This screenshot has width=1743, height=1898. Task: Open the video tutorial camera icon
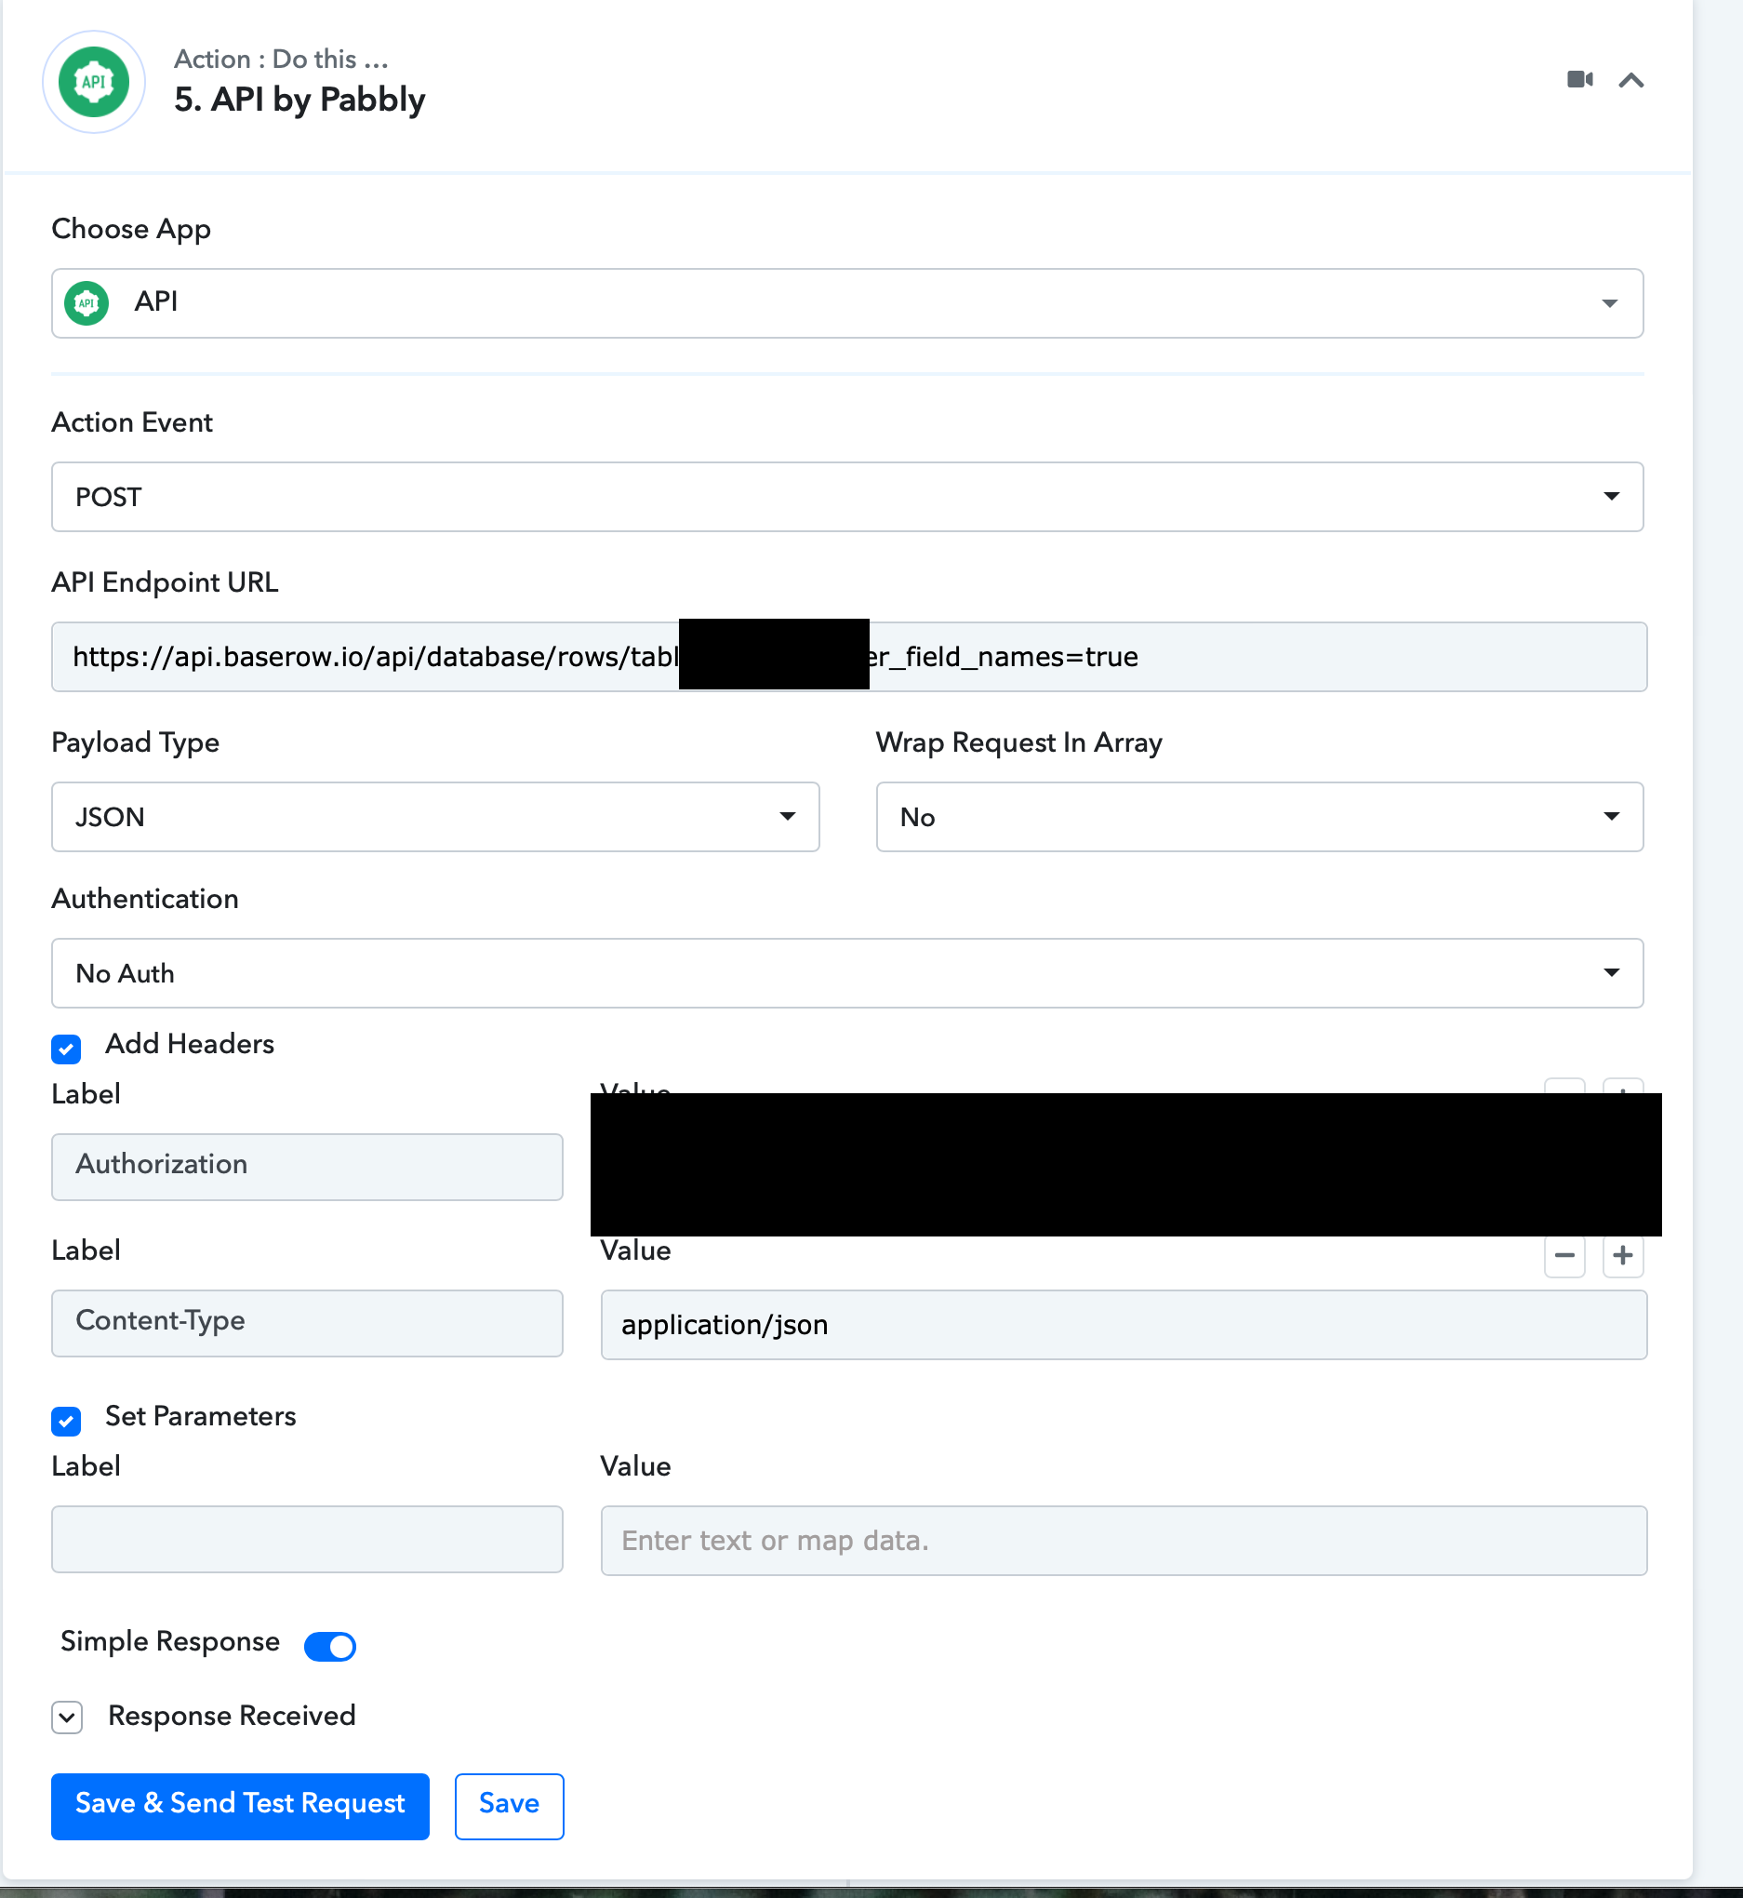tap(1580, 79)
